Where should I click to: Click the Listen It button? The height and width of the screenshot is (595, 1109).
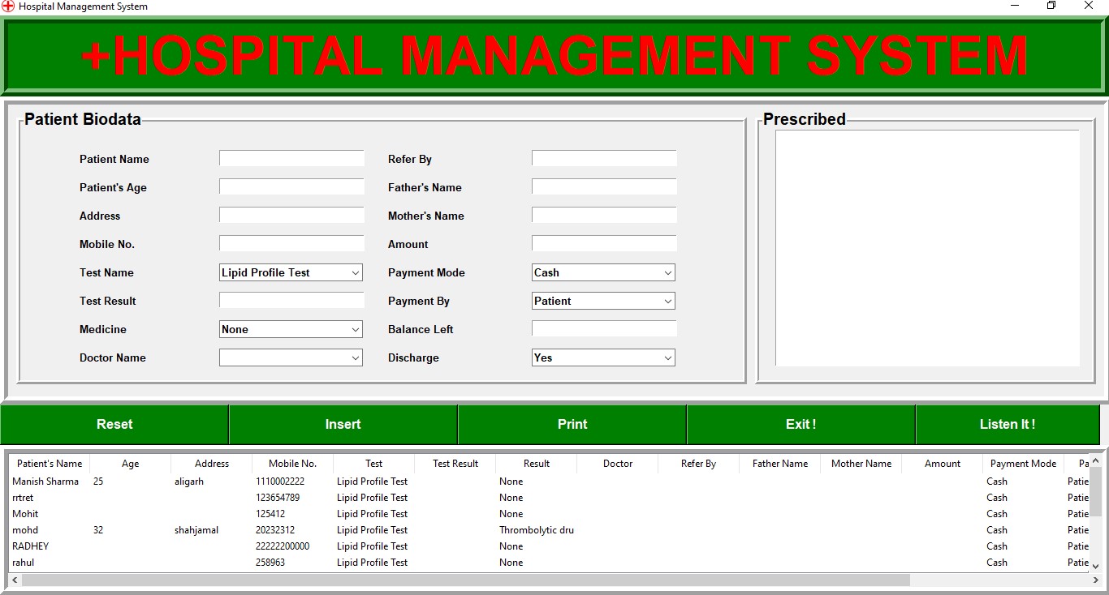[x=1008, y=424]
